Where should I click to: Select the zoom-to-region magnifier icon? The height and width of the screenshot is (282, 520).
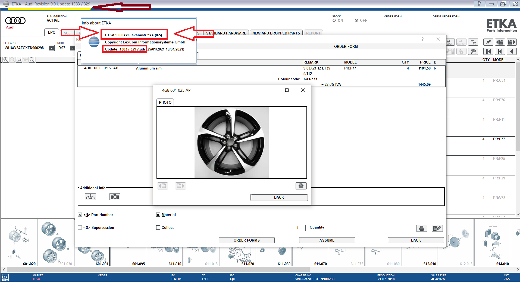[x=19, y=60]
